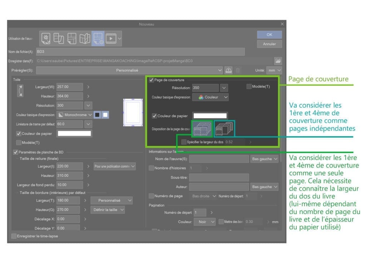Toggle cover page Modèle(T) checkbox
366x258 pixels.
click(249, 86)
